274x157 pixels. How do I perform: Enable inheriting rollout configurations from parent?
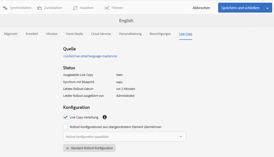coord(66,127)
